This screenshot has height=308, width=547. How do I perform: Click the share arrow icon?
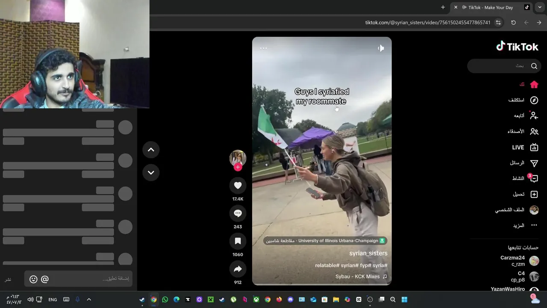[238, 269]
